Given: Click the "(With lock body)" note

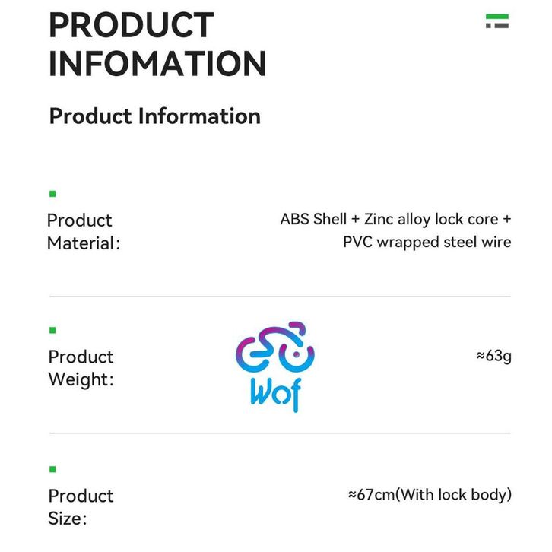Looking at the screenshot, I should (455, 495).
